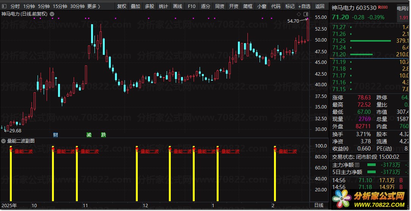411x211 pixels.
Task: Click the diamond marker icon above the price axis
Action: pos(299,14)
